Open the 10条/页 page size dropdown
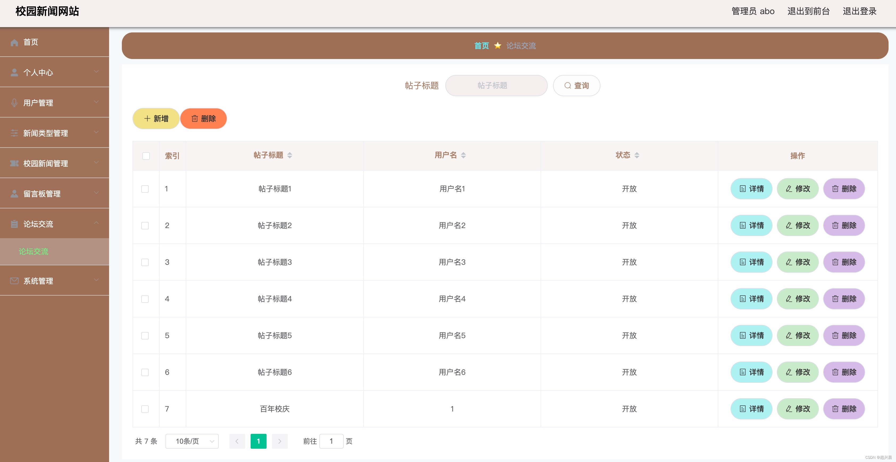Image resolution: width=896 pixels, height=462 pixels. tap(192, 441)
